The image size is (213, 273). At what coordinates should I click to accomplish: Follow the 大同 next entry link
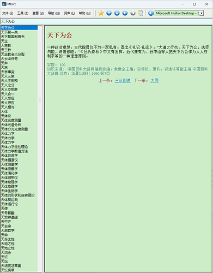[154, 80]
